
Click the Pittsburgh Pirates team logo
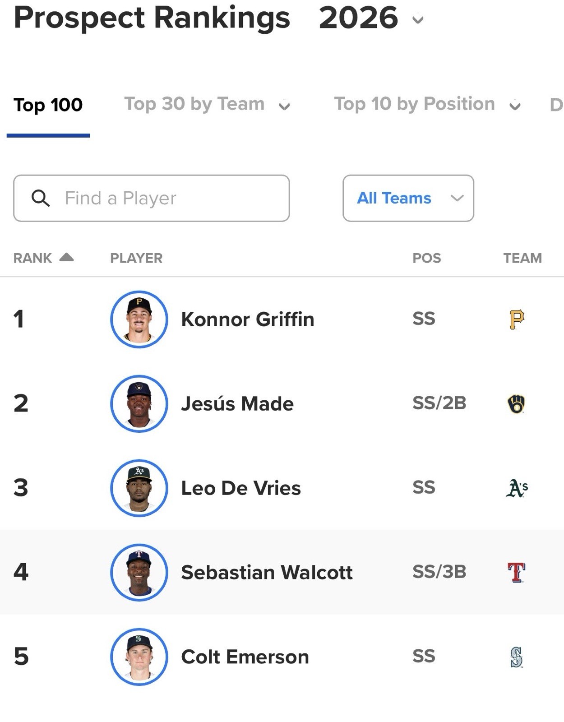tap(517, 319)
